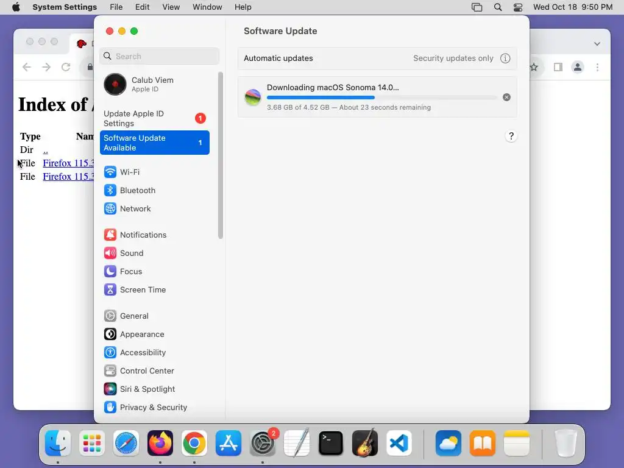The width and height of the screenshot is (624, 468).
Task: Open the Apple menu
Action: (16, 7)
